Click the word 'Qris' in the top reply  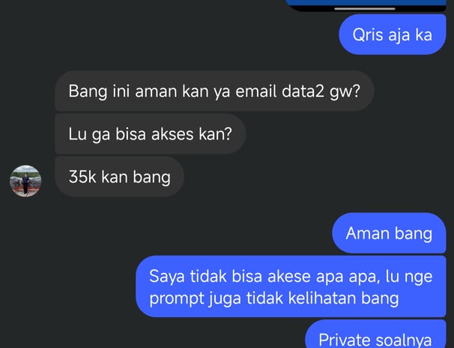point(367,34)
